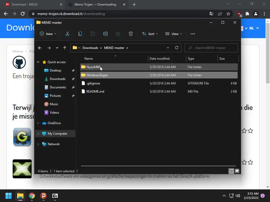Click the Copy icon in Explorer toolbar
The width and height of the screenshot is (270, 202).
click(80, 34)
